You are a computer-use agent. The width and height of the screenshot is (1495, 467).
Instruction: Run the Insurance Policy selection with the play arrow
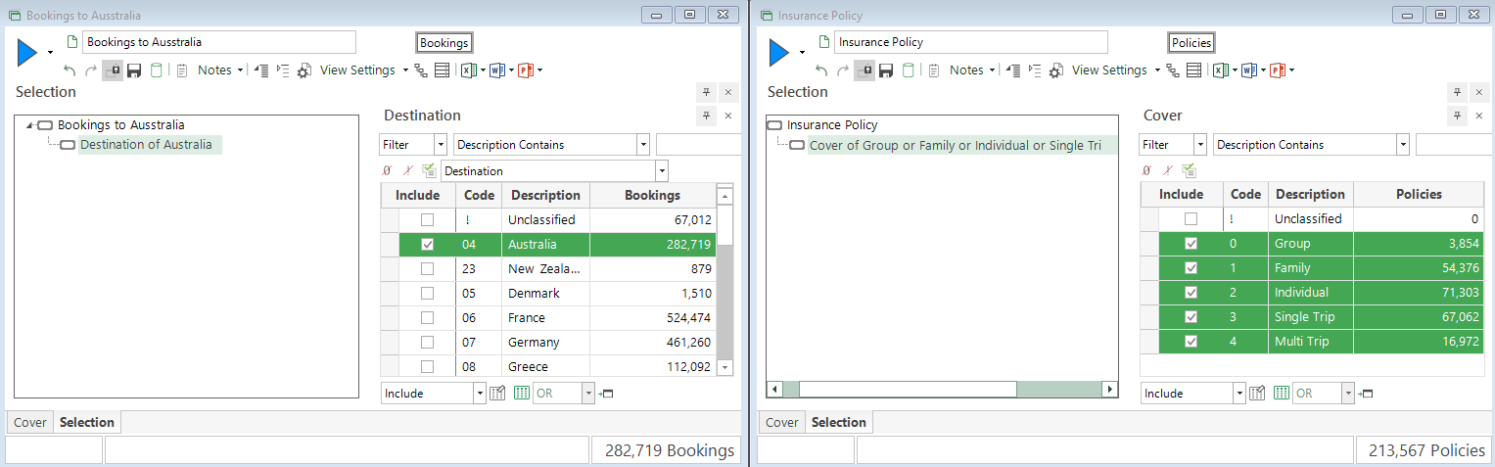coord(779,53)
